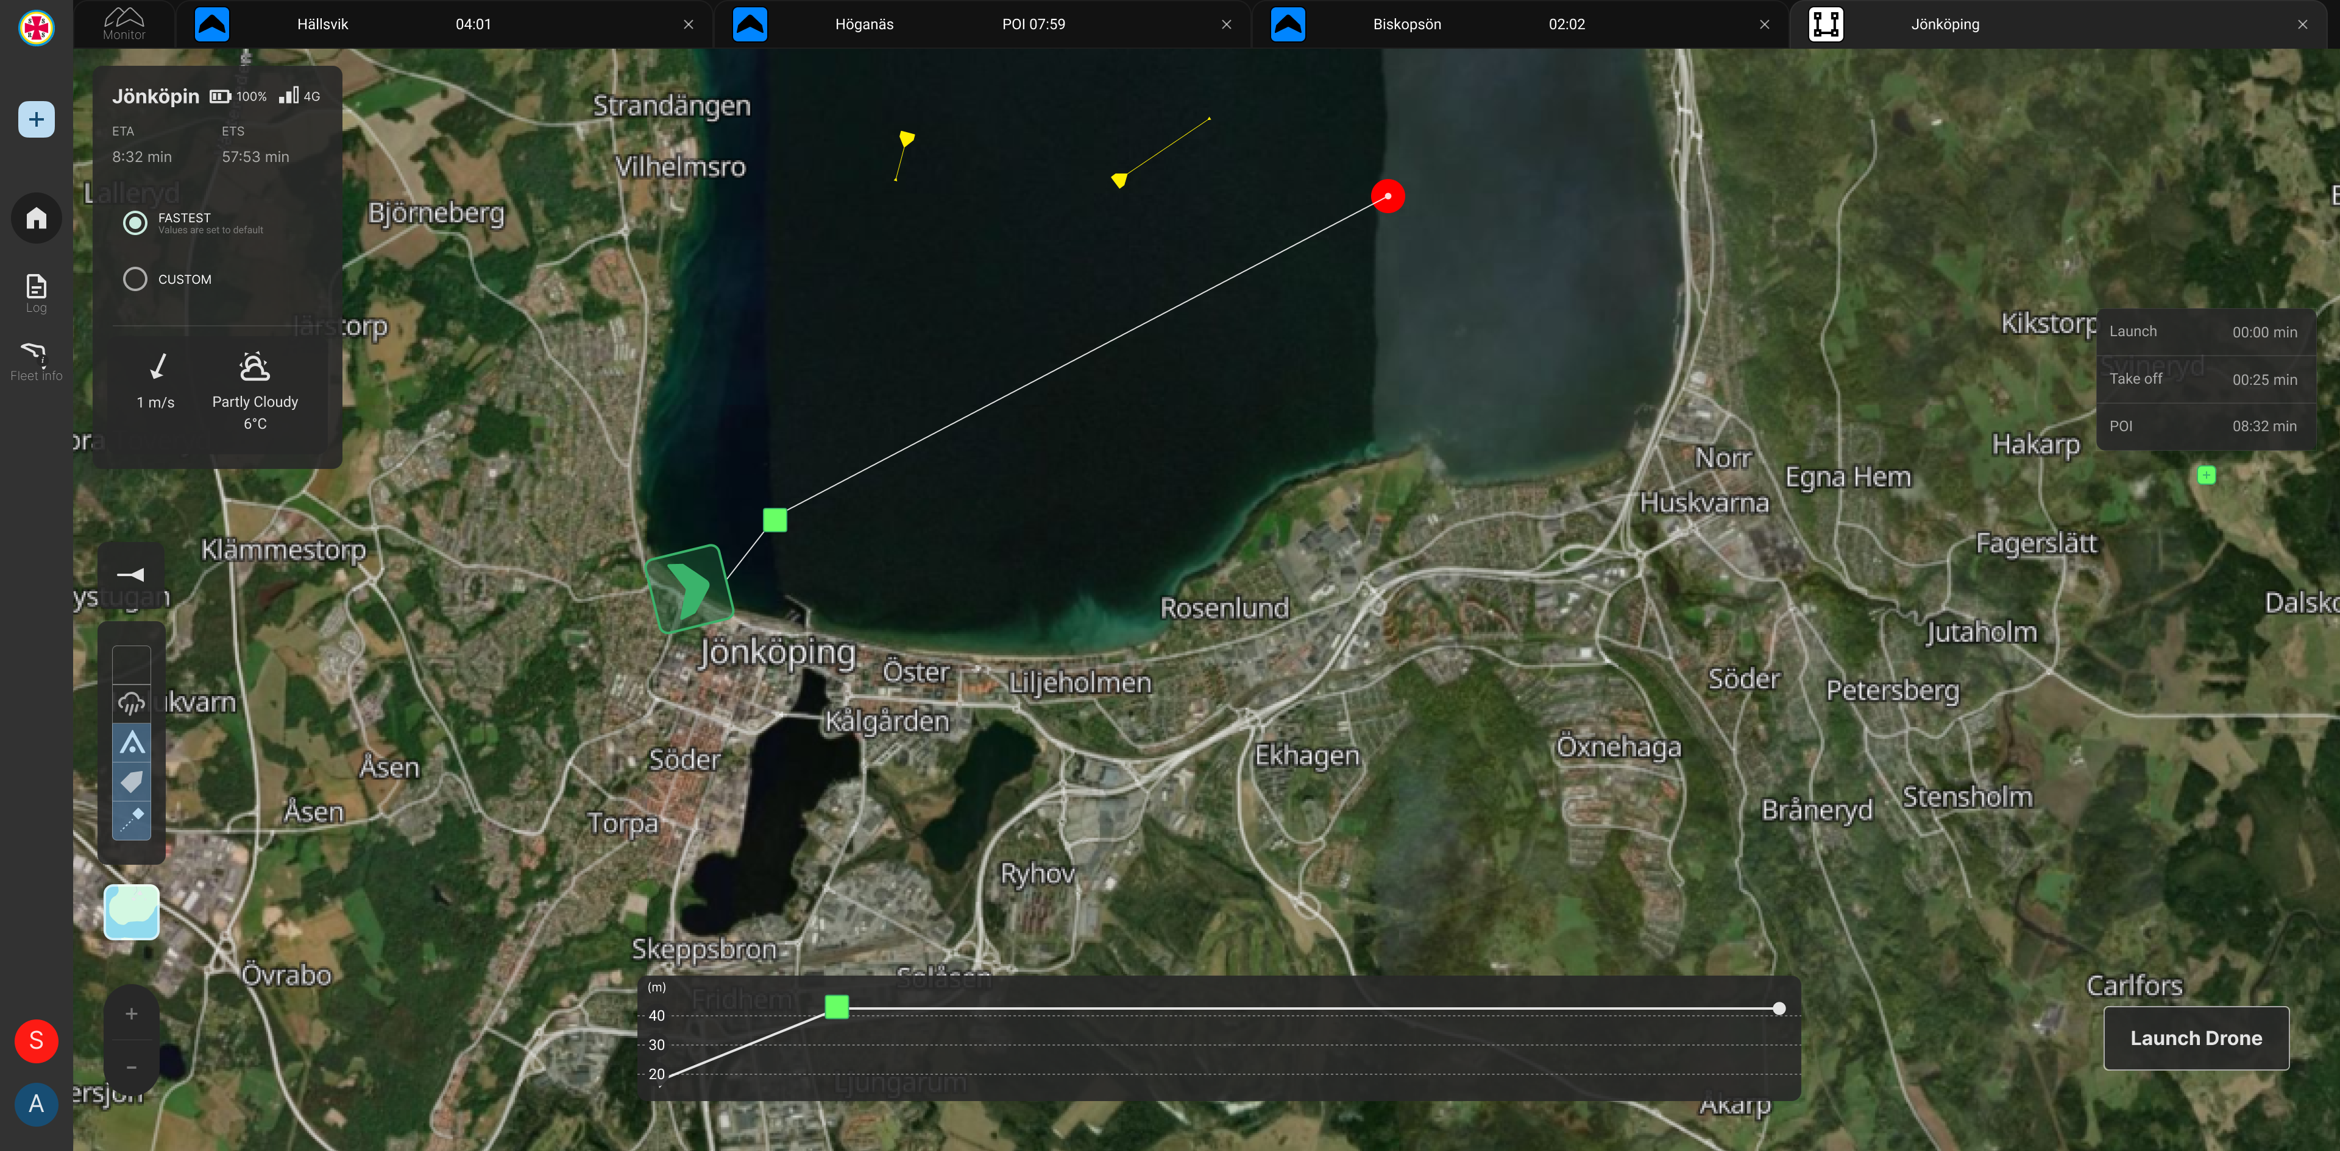The image size is (2340, 1151).
Task: Collapse the map toolbar with the arrow button
Action: click(131, 575)
